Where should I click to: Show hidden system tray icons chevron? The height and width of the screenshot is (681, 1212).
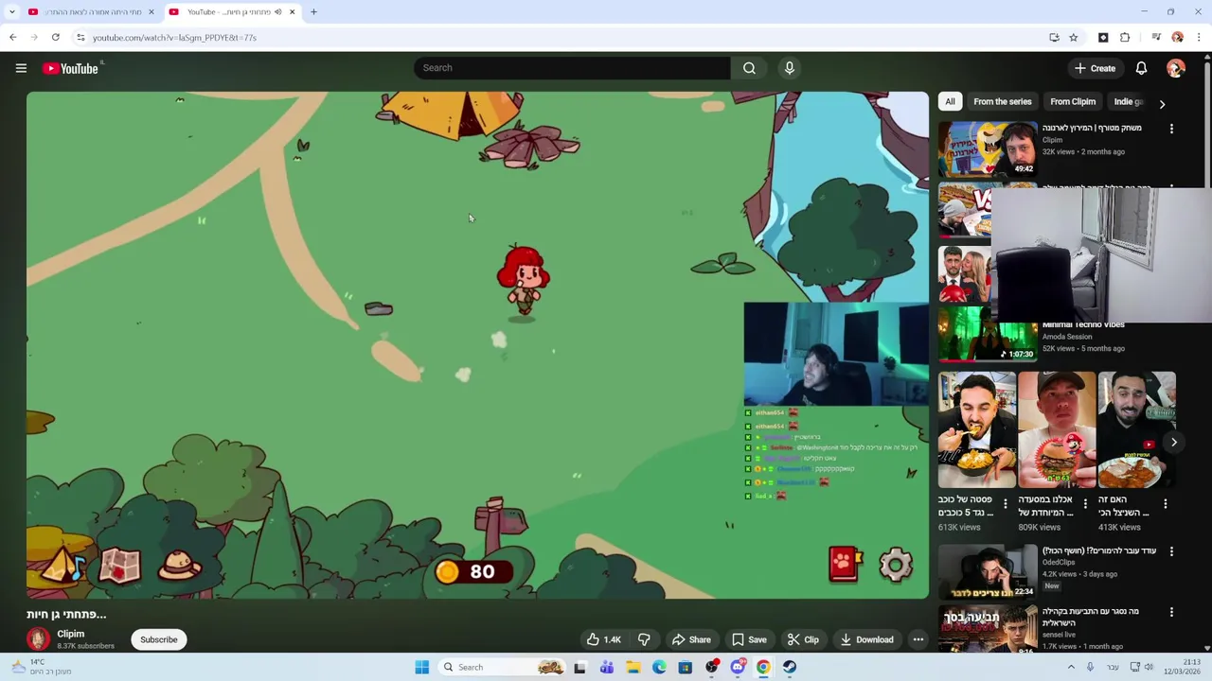click(x=1071, y=667)
